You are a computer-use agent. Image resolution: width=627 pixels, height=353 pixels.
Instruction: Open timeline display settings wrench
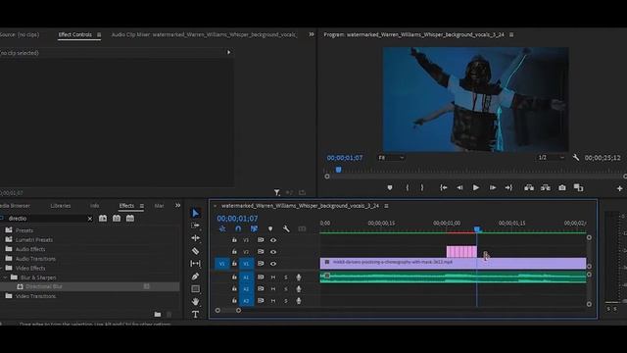coord(286,228)
